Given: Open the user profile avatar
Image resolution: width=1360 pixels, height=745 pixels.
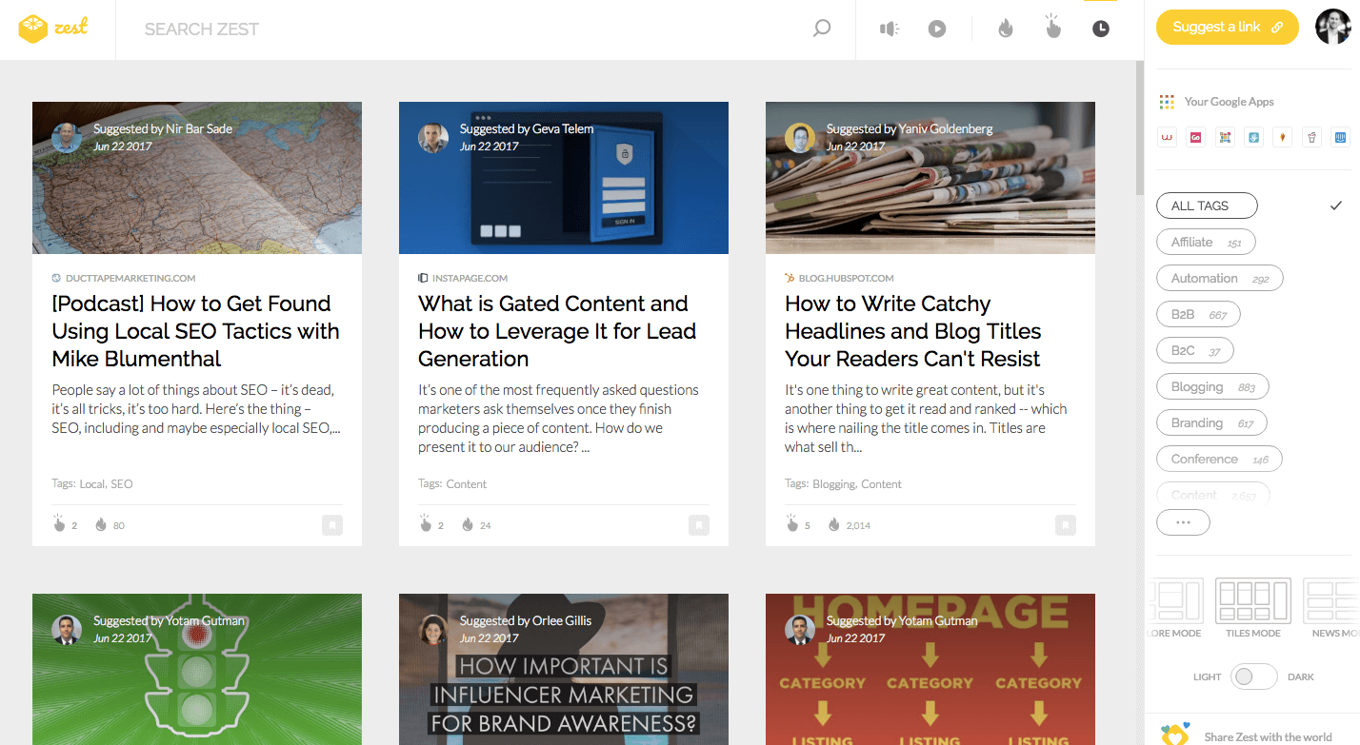Looking at the screenshot, I should click(1333, 27).
